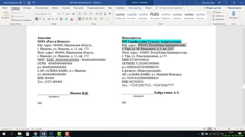
Task: Toggle italic (К) formatting
Action: (40, 19)
